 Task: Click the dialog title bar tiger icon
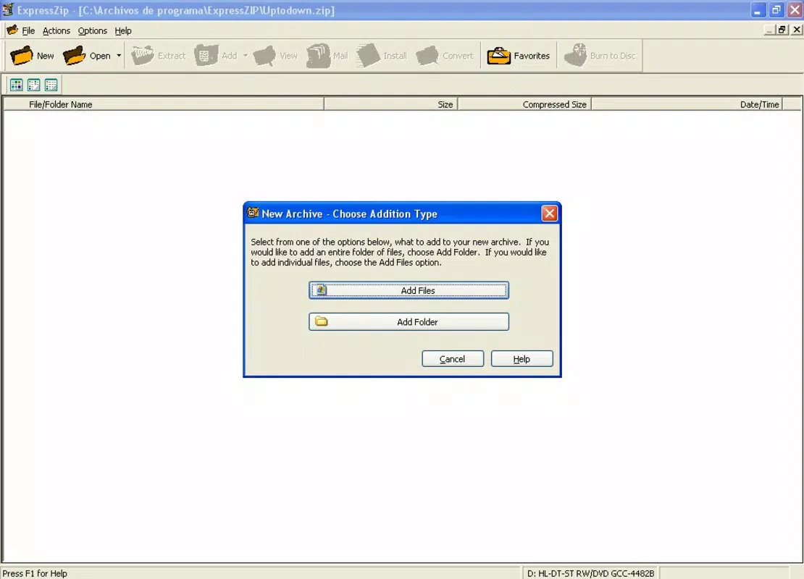pos(253,213)
